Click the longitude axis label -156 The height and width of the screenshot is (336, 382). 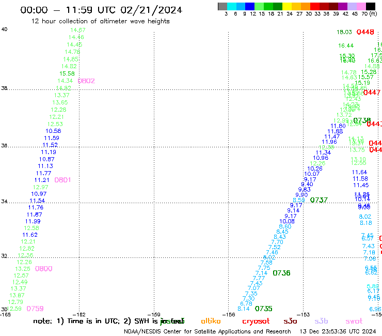(229, 315)
